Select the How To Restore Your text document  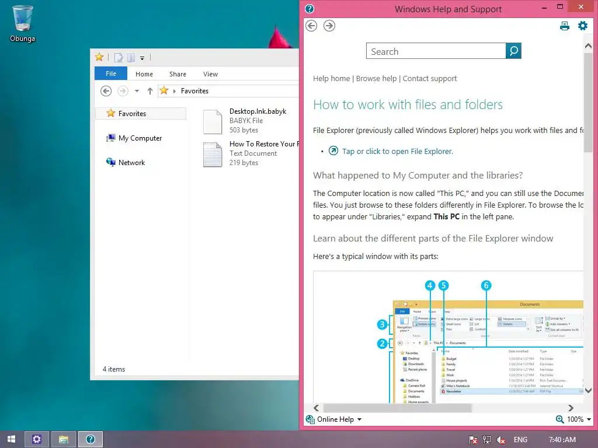click(251, 153)
